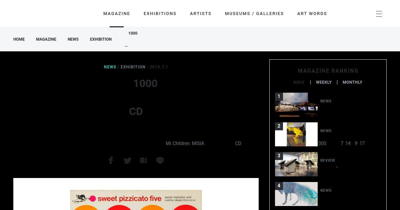Open ranking number 2 thumbnail

coord(296,134)
